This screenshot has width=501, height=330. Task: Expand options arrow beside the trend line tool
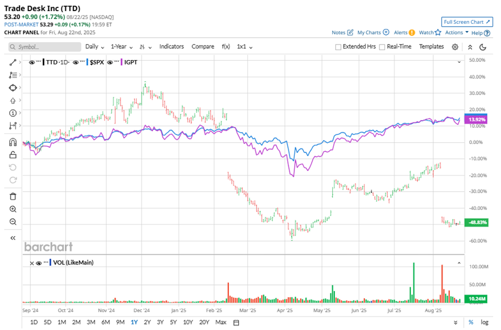tap(20, 62)
